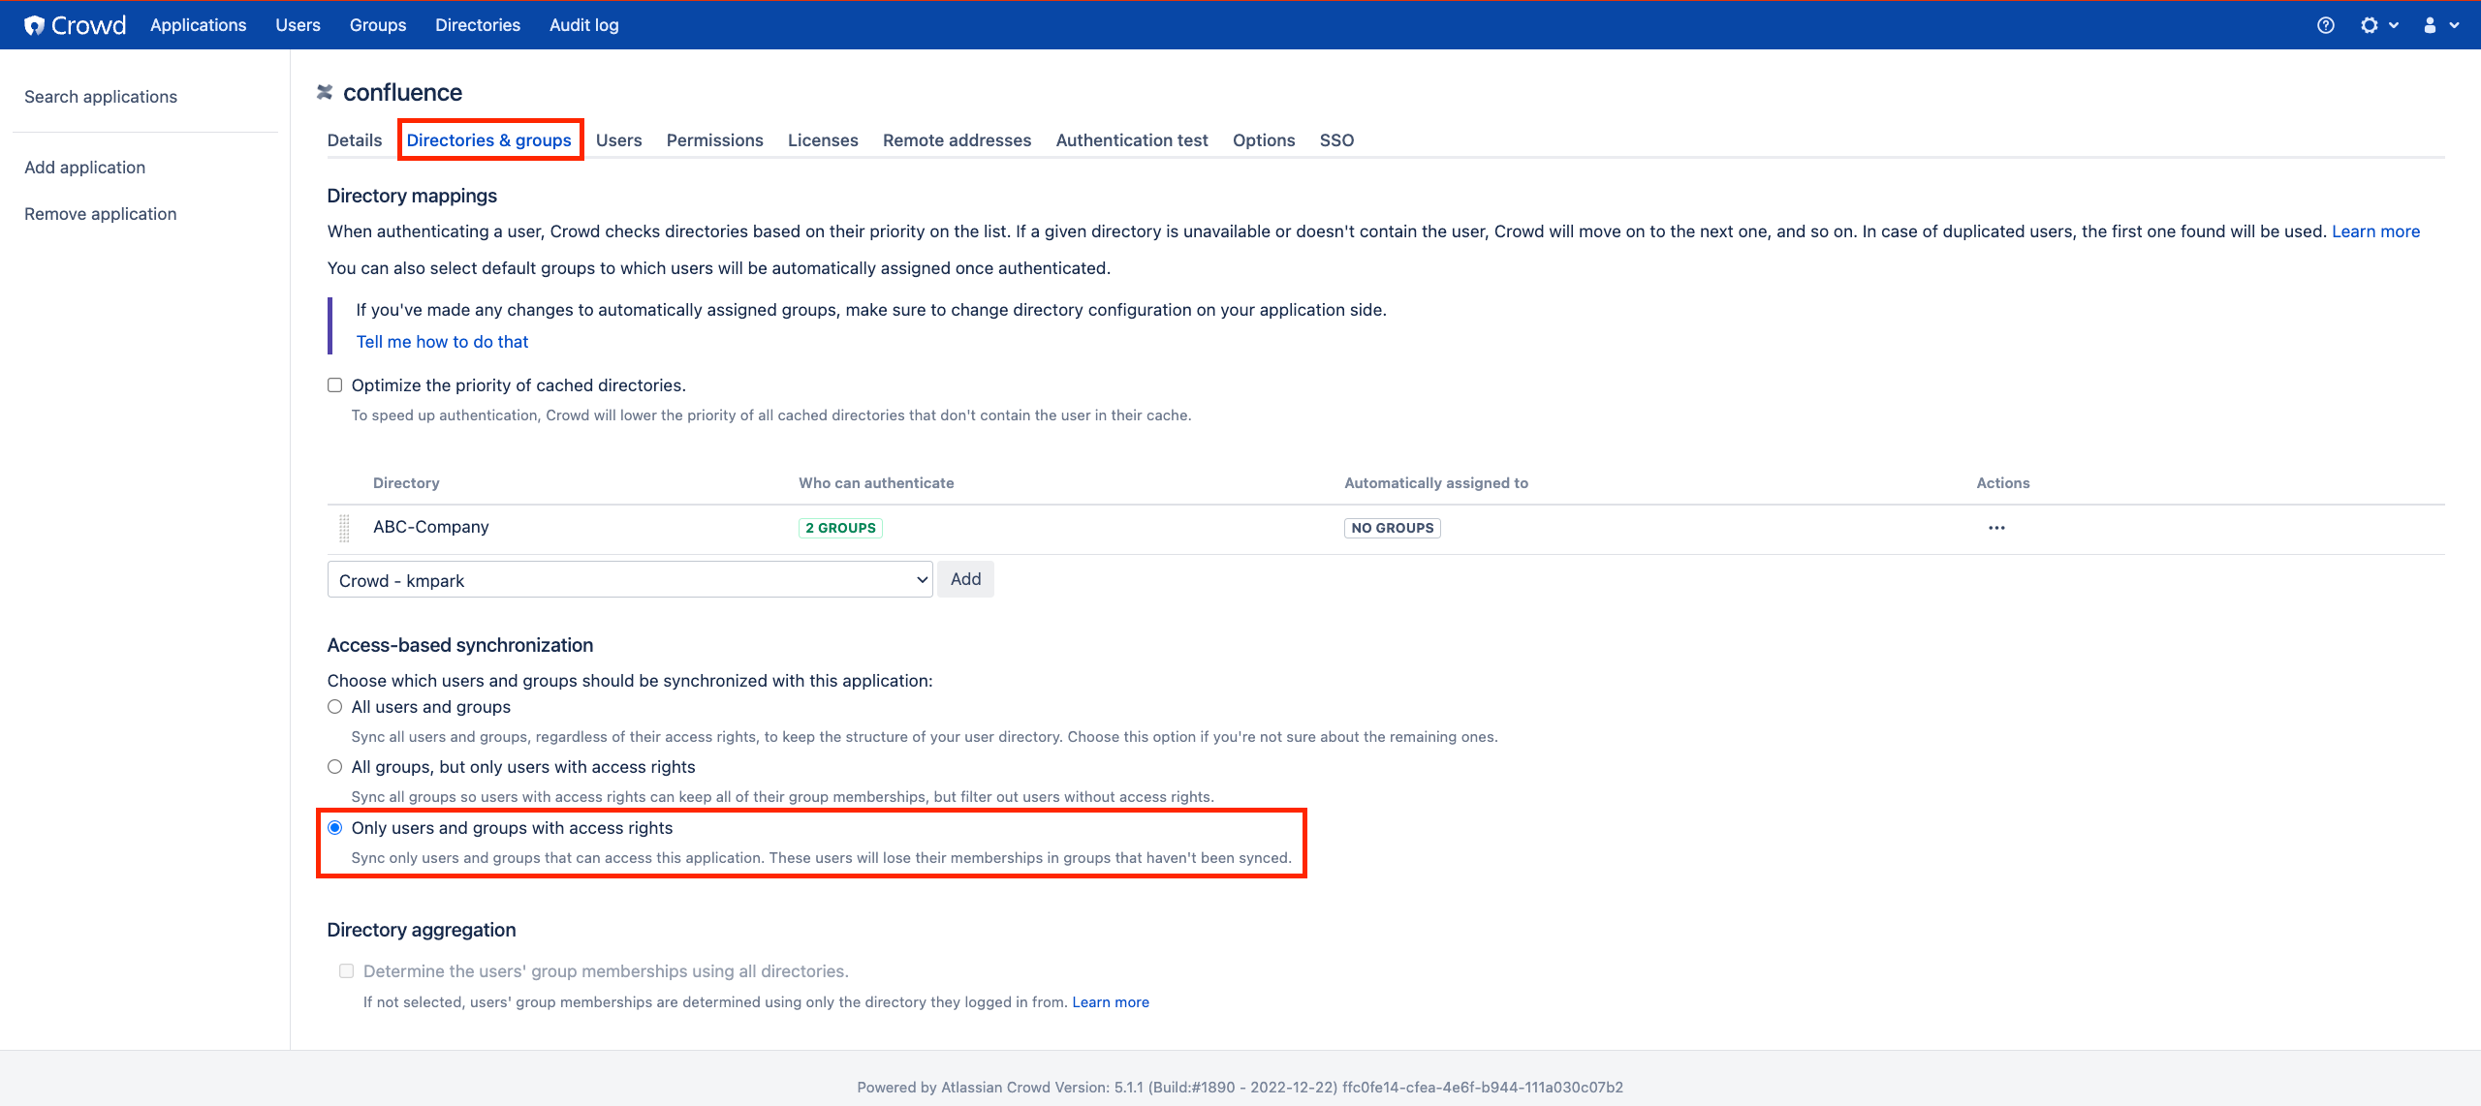Screen dimensions: 2481x1106
Task: Click the NO GROUPS badge
Action: point(1393,528)
